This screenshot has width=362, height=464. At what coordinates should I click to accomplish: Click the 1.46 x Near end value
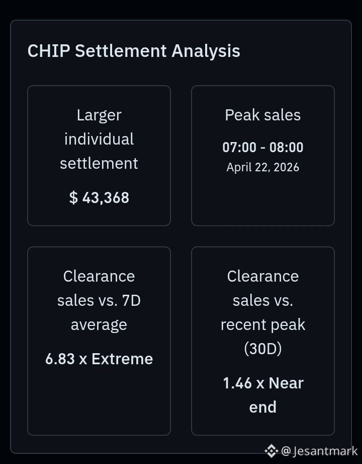pyautogui.click(x=263, y=395)
